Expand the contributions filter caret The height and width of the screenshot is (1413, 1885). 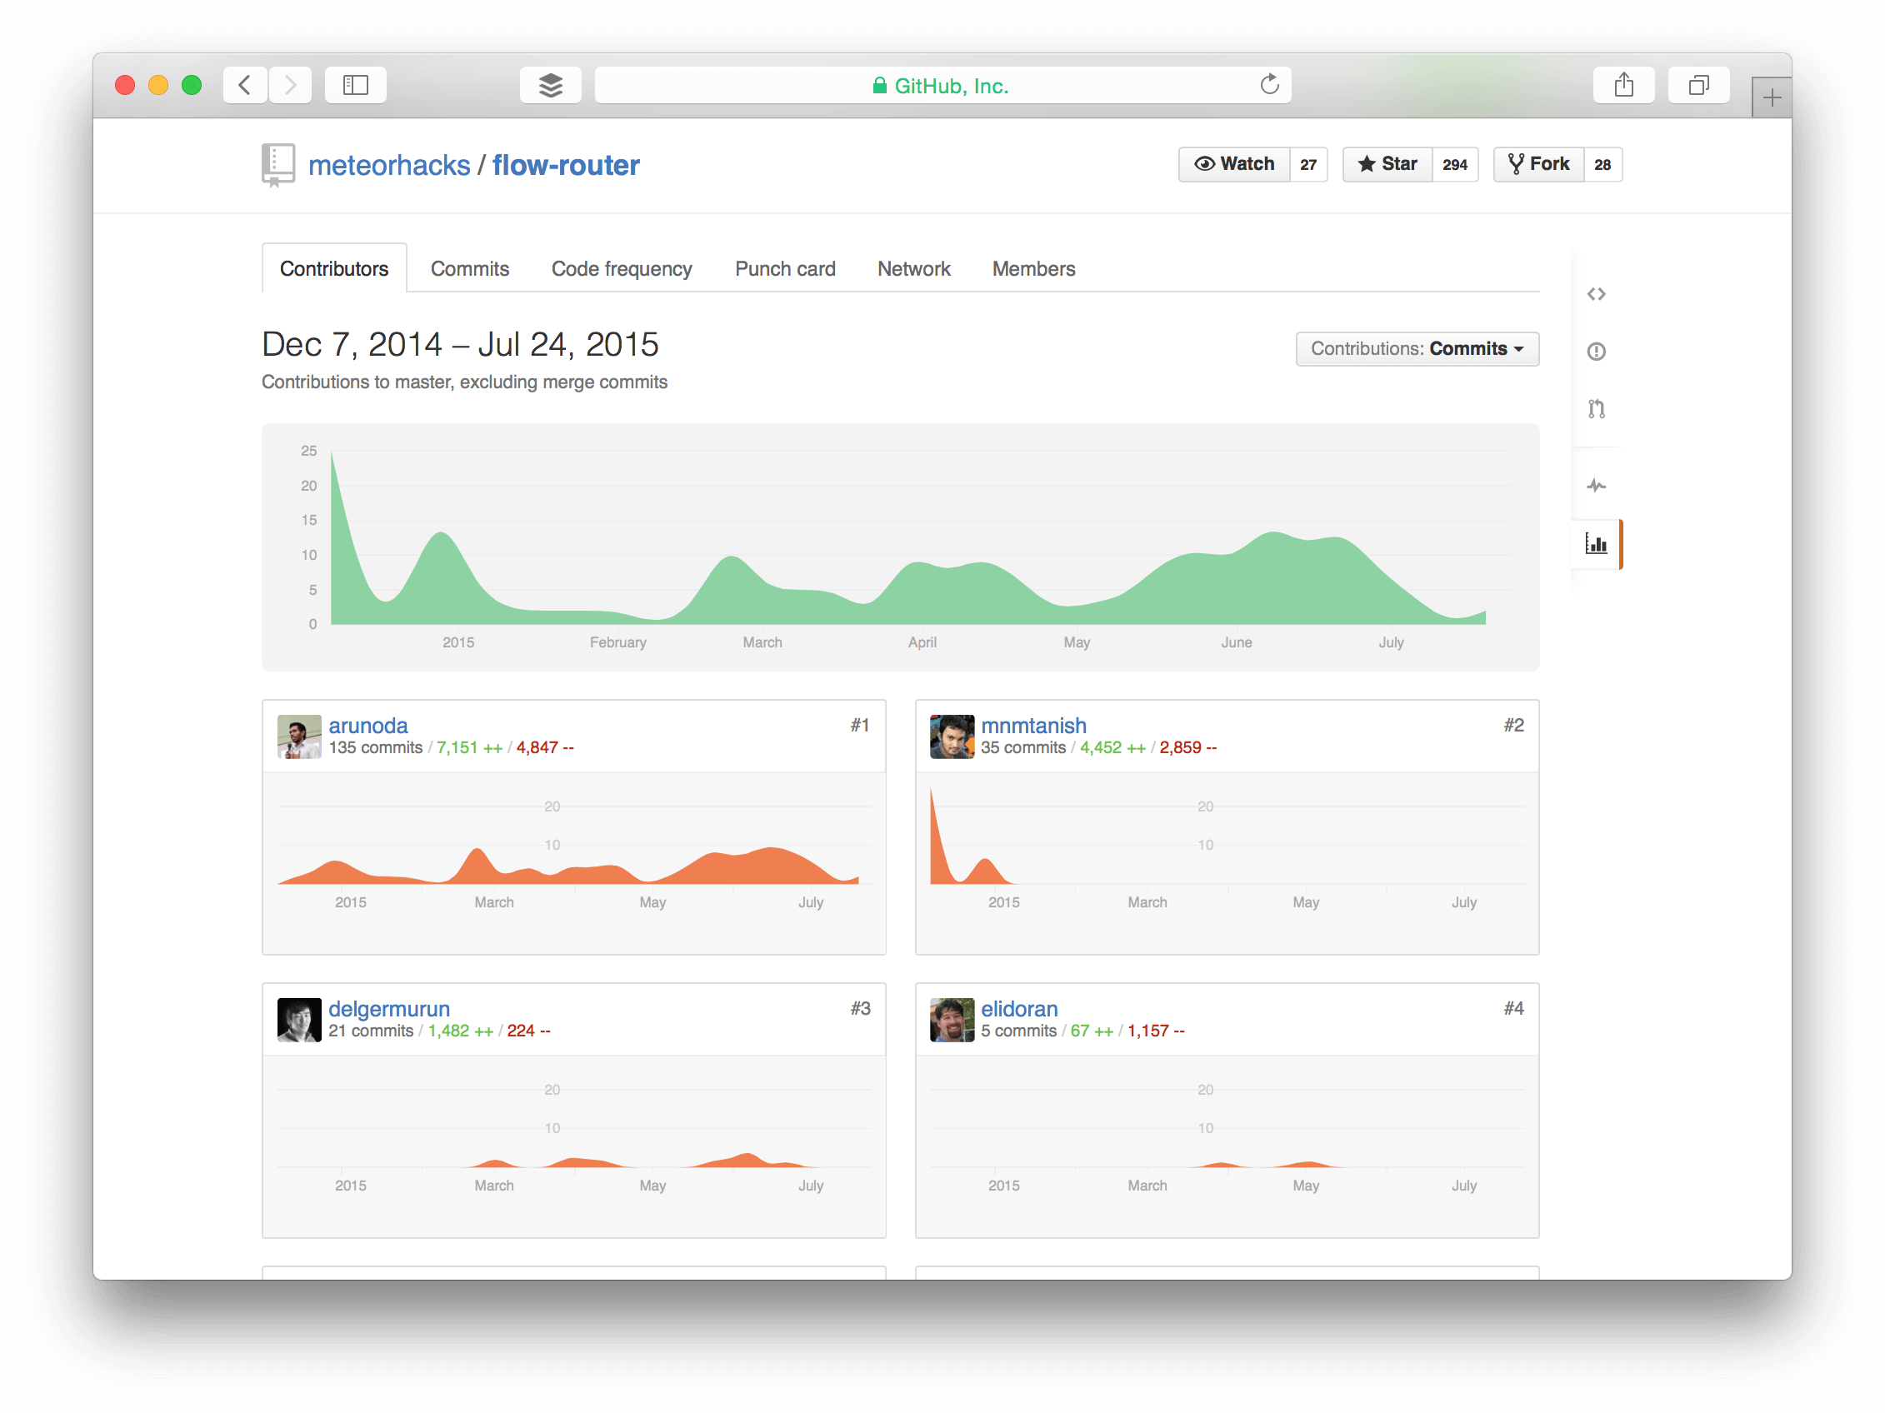(1521, 348)
